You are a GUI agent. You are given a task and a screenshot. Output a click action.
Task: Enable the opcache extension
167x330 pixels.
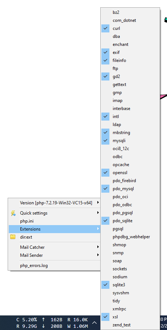point(130,165)
